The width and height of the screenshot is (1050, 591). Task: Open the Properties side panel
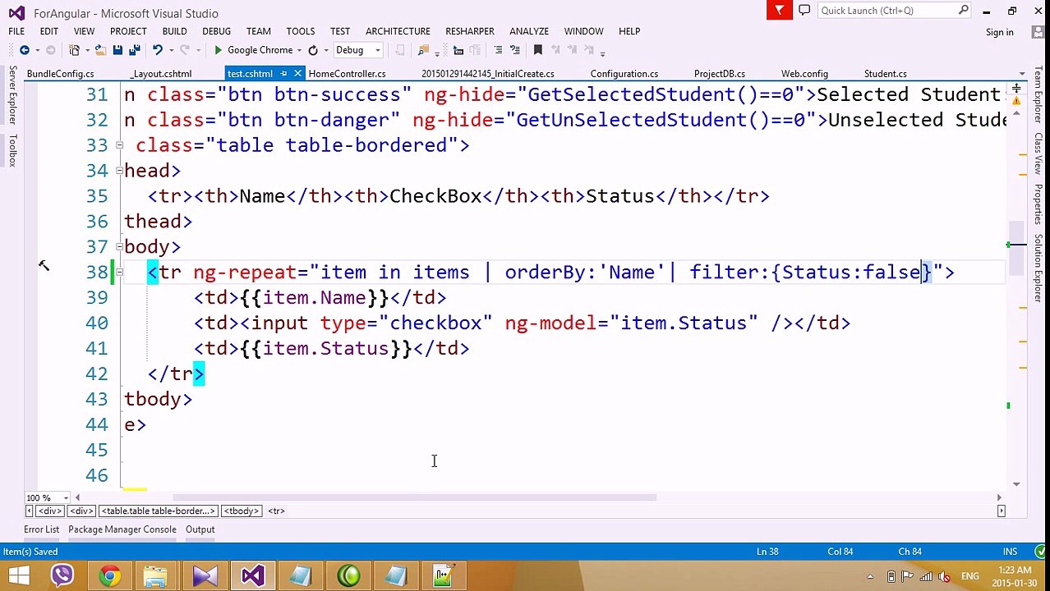click(1038, 203)
